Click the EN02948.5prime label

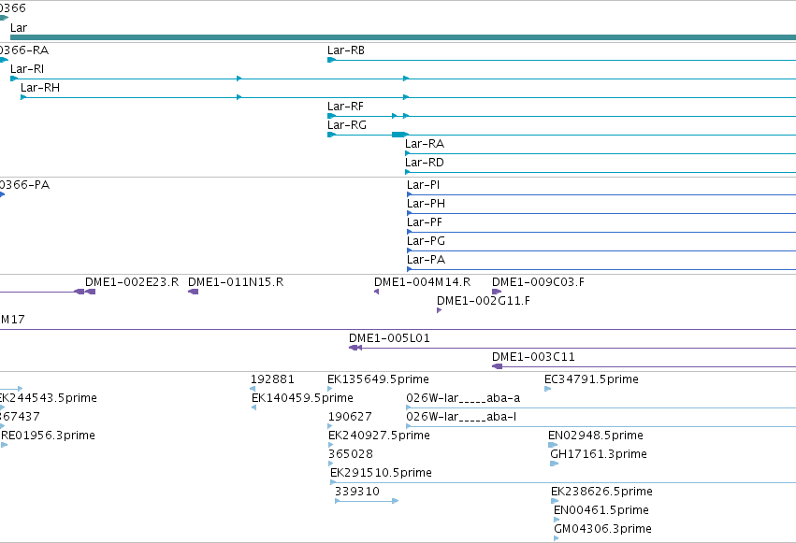click(596, 436)
